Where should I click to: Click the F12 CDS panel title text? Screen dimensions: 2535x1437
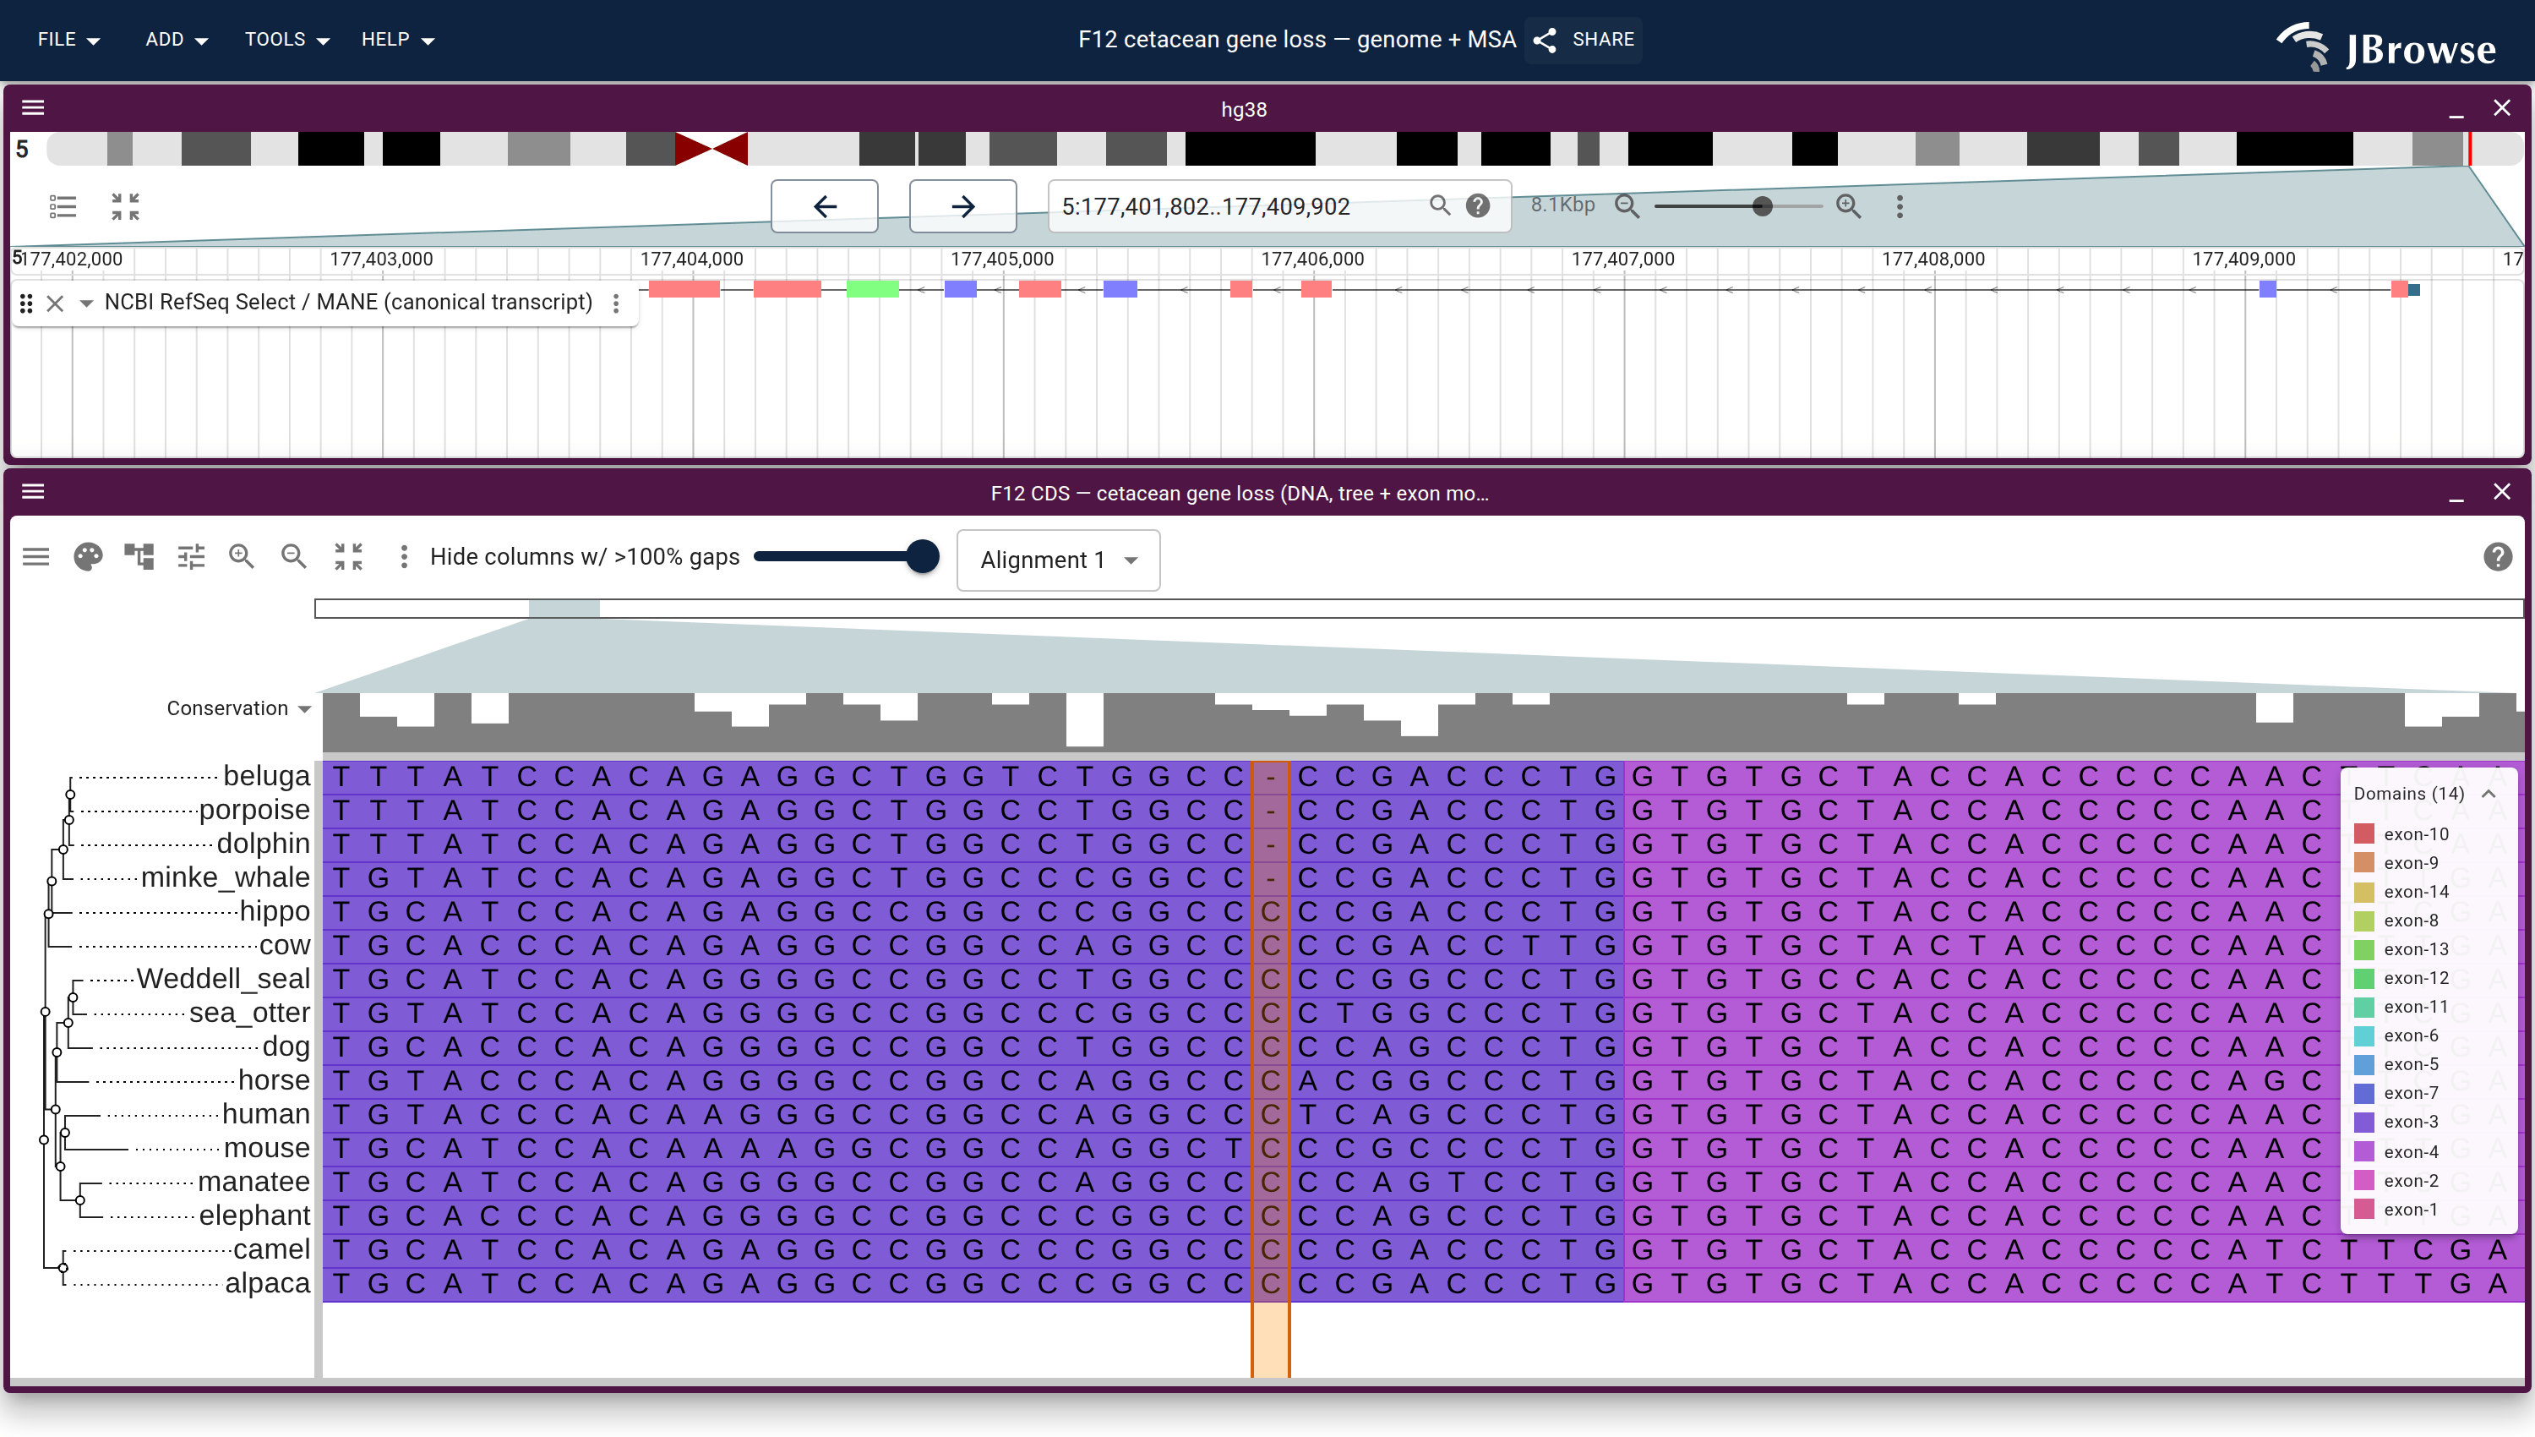[1240, 494]
